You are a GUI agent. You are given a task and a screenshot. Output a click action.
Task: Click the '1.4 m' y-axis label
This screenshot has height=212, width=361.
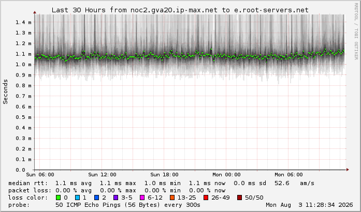coord(23,22)
